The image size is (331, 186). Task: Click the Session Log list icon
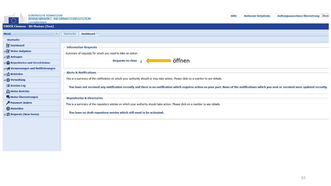pyautogui.click(x=8, y=86)
